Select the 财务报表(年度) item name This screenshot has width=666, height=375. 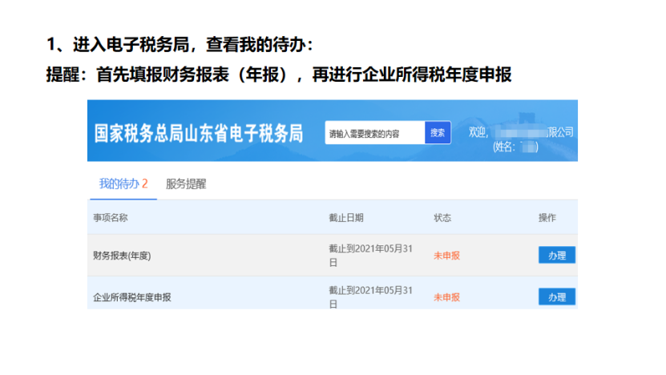pyautogui.click(x=122, y=256)
